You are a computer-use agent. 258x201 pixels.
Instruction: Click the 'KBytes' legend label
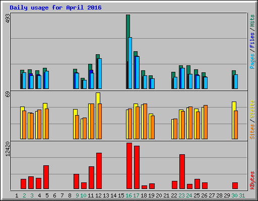tap(252, 180)
